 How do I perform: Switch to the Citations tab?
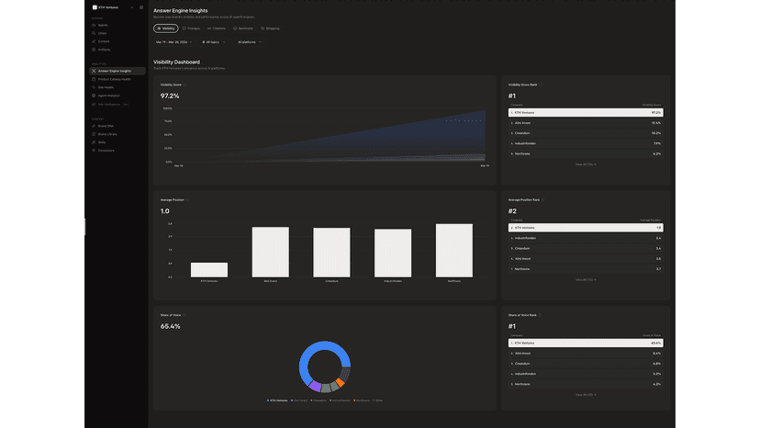[217, 28]
